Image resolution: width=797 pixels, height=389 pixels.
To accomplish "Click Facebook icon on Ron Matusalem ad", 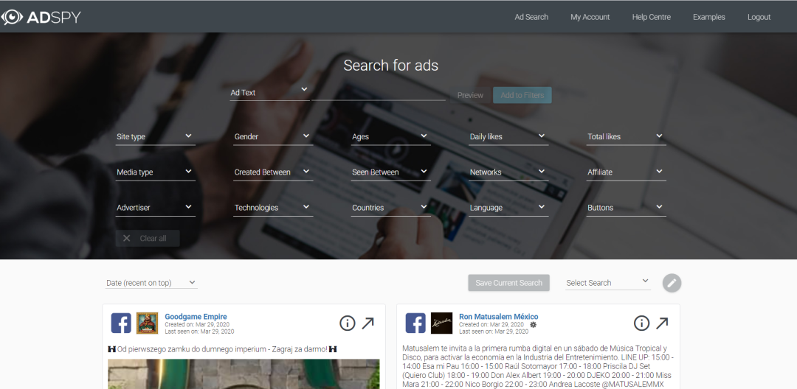I will [x=415, y=323].
